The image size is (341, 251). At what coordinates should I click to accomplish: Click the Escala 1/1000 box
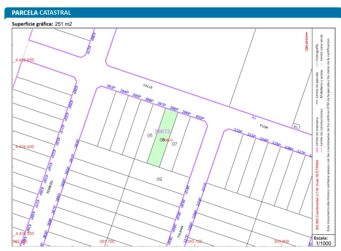323,241
